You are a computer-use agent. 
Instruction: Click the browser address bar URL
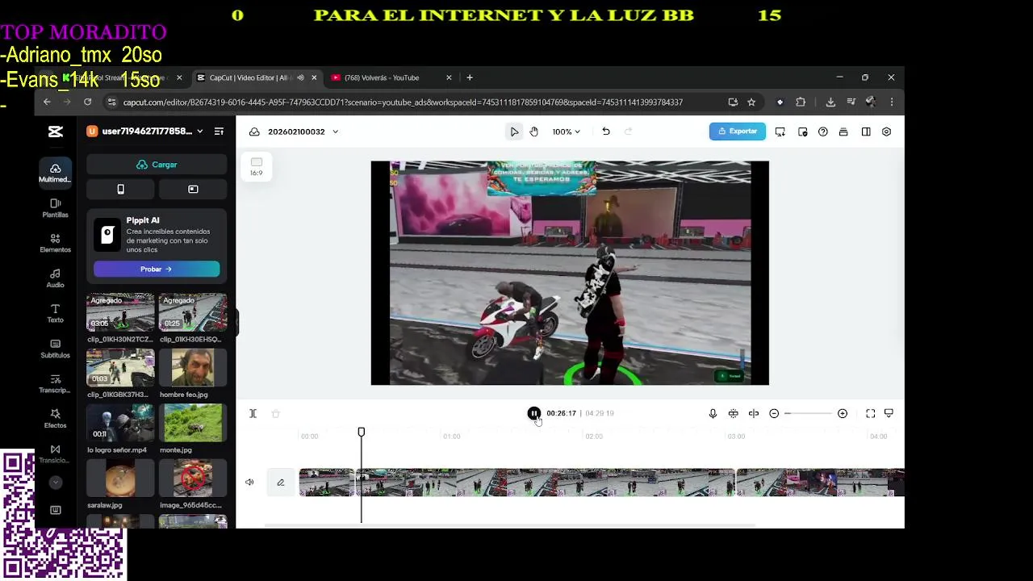[403, 102]
